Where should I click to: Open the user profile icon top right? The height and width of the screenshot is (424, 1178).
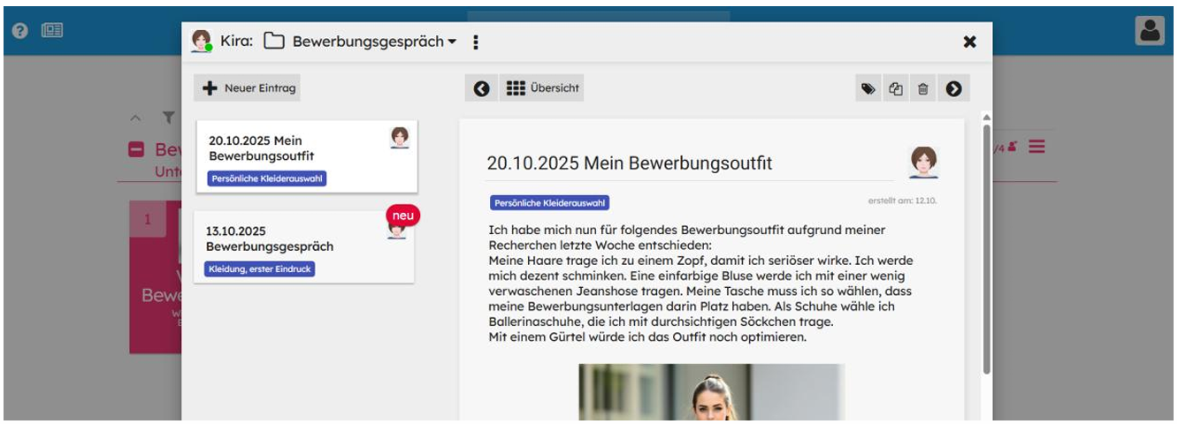pos(1150,30)
